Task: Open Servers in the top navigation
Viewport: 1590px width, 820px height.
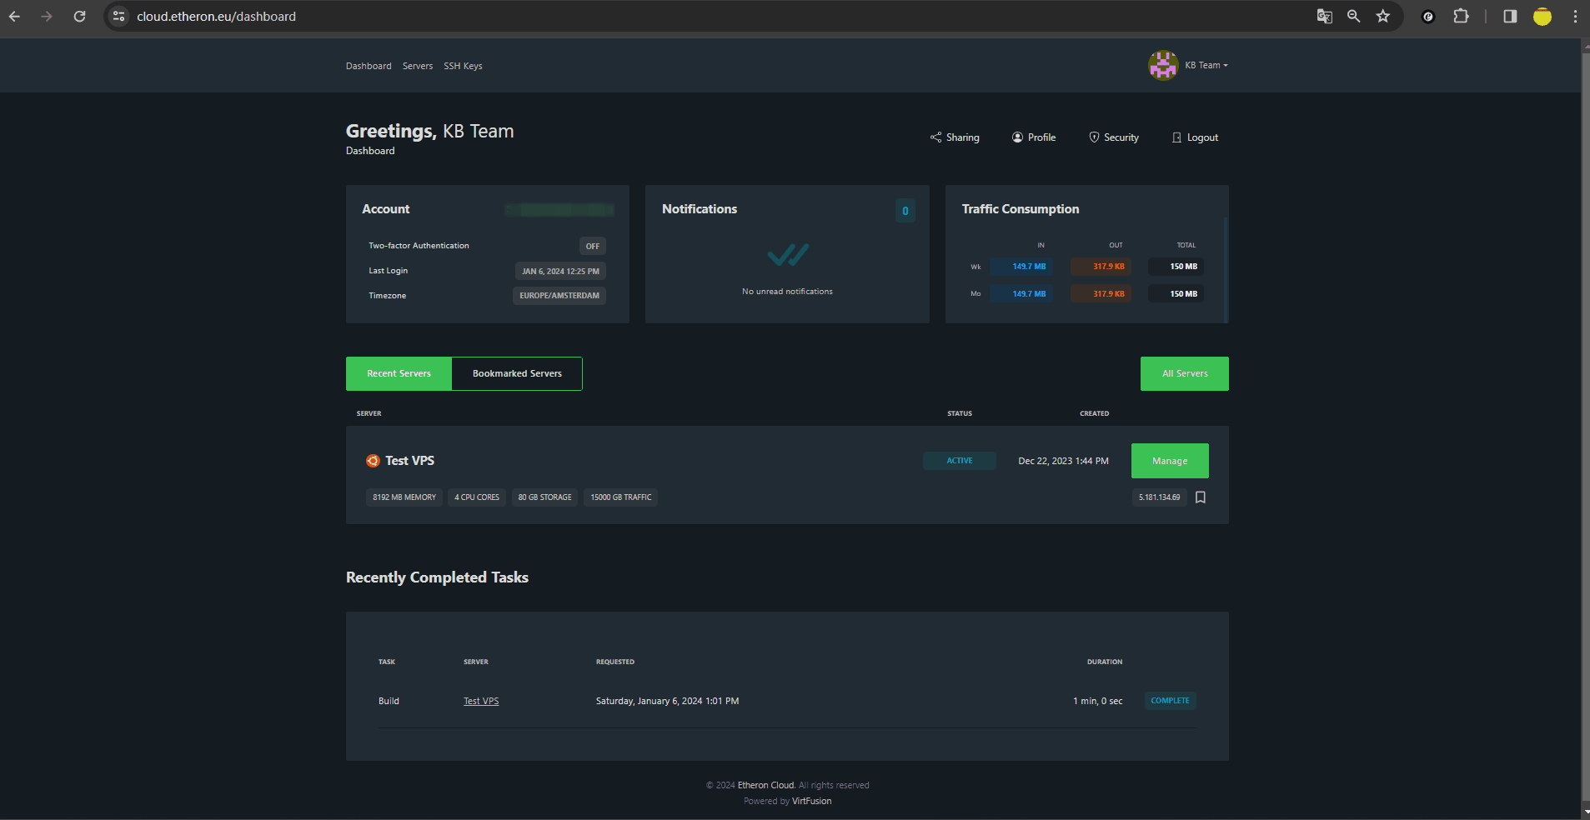Action: (417, 66)
